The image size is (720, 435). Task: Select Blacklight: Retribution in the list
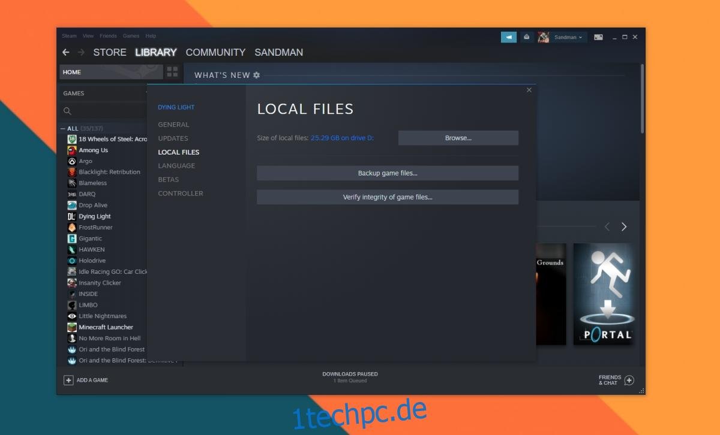pos(109,172)
